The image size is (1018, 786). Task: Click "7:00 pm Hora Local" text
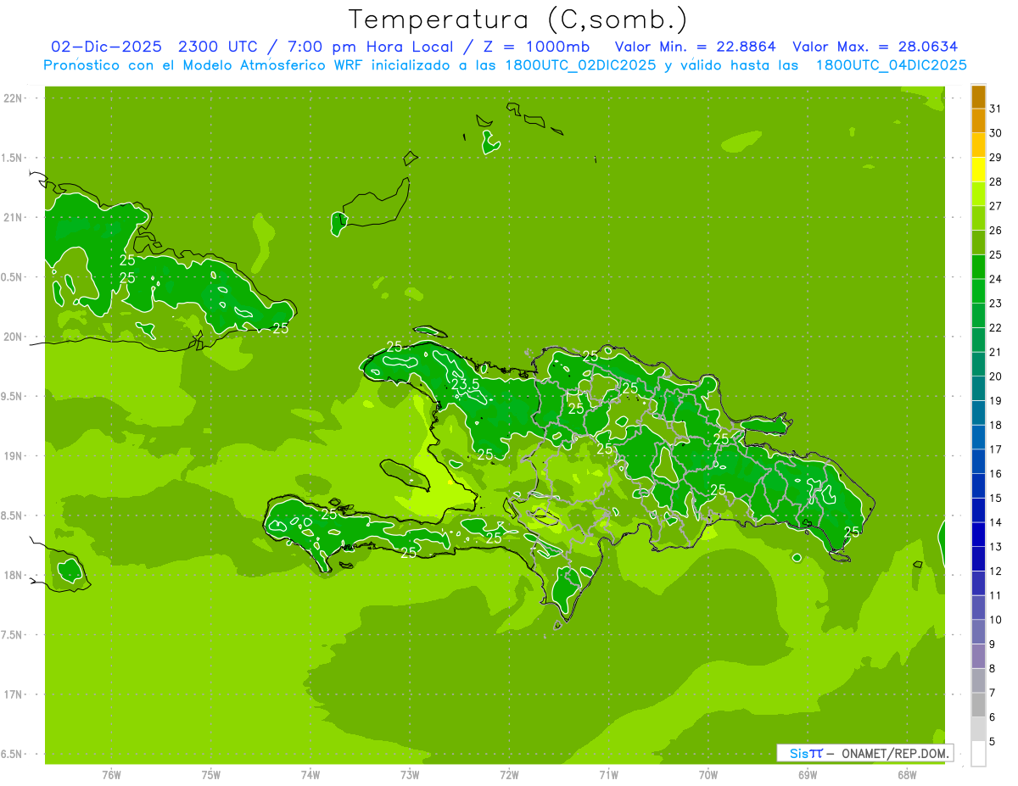[372, 47]
